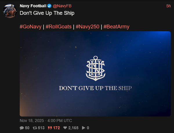Click the 2,165 likes count
The width and height of the screenshot is (174, 133).
[73, 128]
